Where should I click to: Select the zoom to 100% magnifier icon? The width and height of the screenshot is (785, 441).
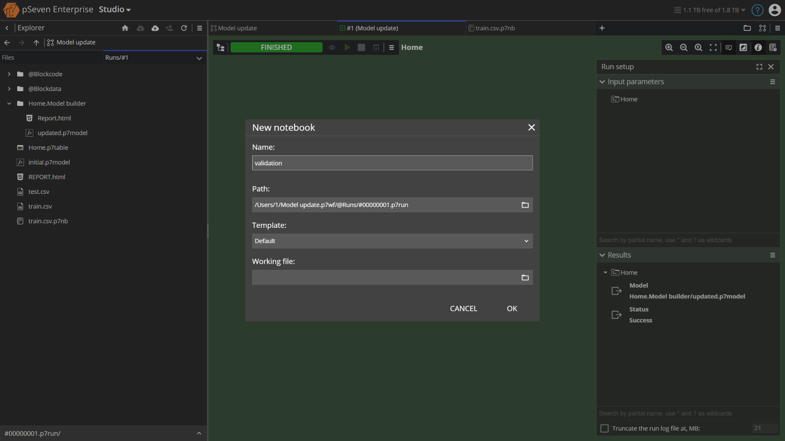tap(698, 47)
